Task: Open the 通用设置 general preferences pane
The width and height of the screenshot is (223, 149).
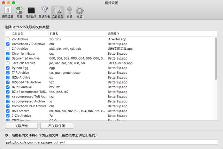Action: click(8, 13)
